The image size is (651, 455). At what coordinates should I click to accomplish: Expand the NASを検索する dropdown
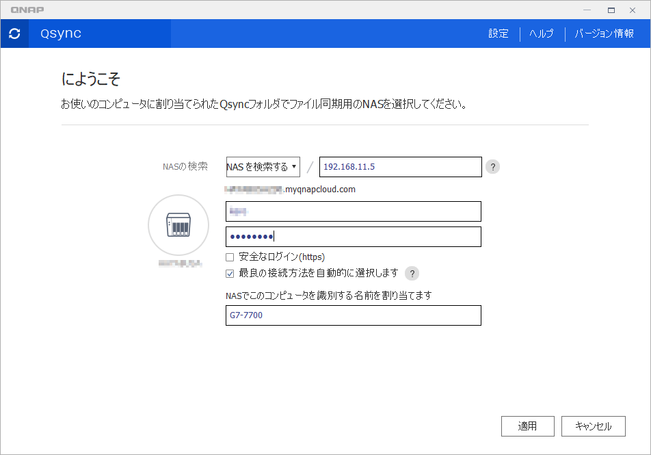tap(263, 167)
